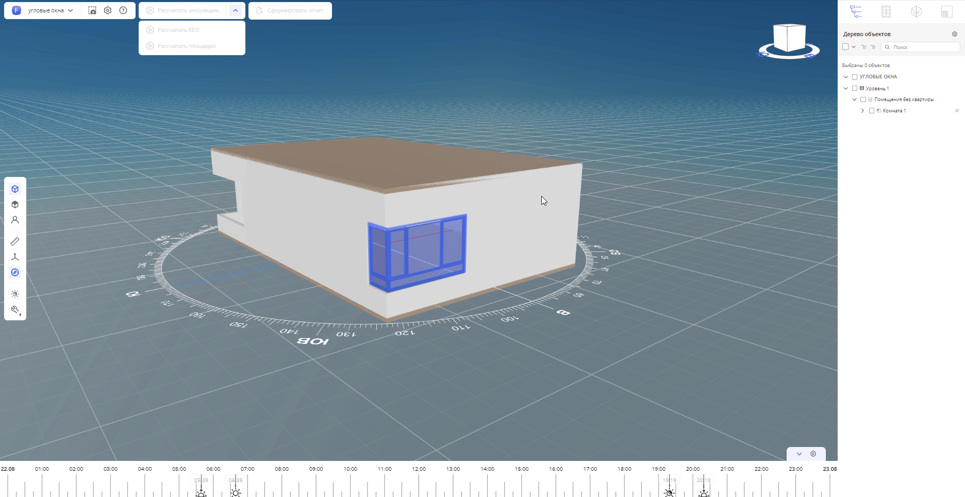Open Дерево объектов panel settings gear
This screenshot has height=497, width=965.
click(955, 34)
